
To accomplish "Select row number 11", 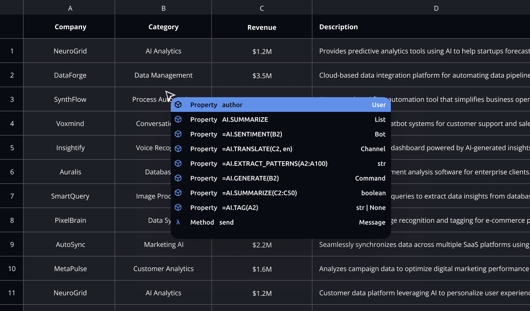I will 12,292.
